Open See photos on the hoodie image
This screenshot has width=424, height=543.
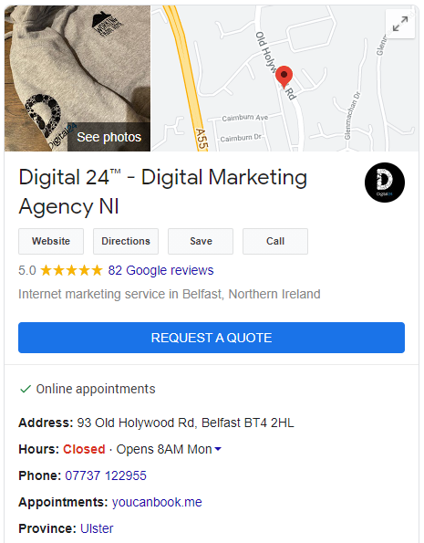[x=109, y=137]
